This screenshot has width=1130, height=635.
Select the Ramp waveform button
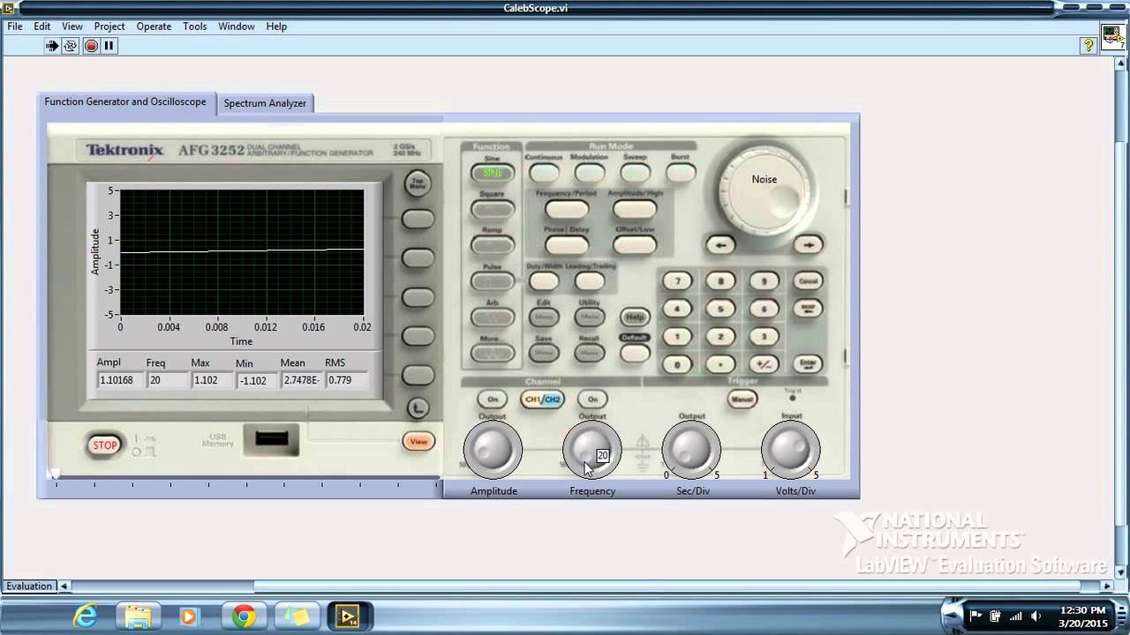(492, 245)
